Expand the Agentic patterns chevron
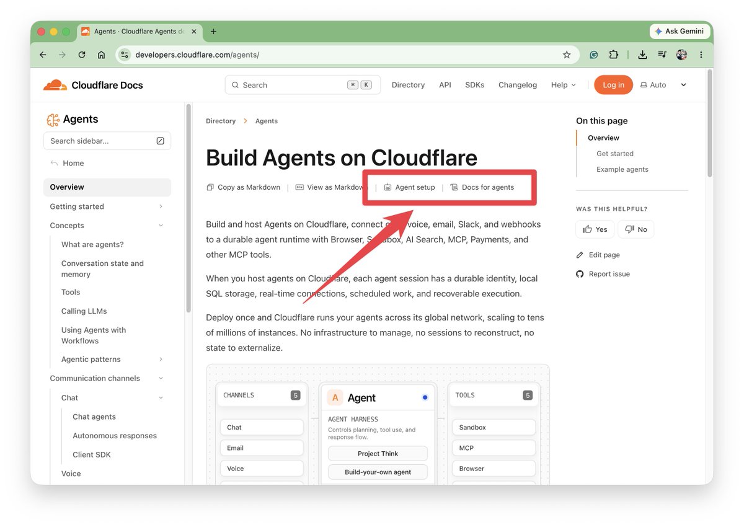This screenshot has height=525, width=744. (161, 360)
